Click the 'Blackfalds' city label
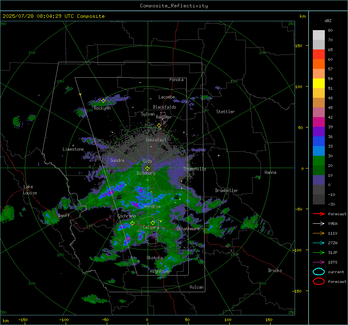This screenshot has width=348, height=325. [164, 107]
